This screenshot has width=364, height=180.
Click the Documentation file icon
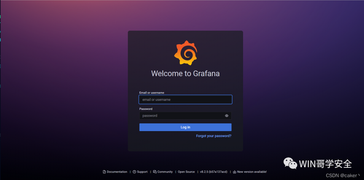click(104, 172)
